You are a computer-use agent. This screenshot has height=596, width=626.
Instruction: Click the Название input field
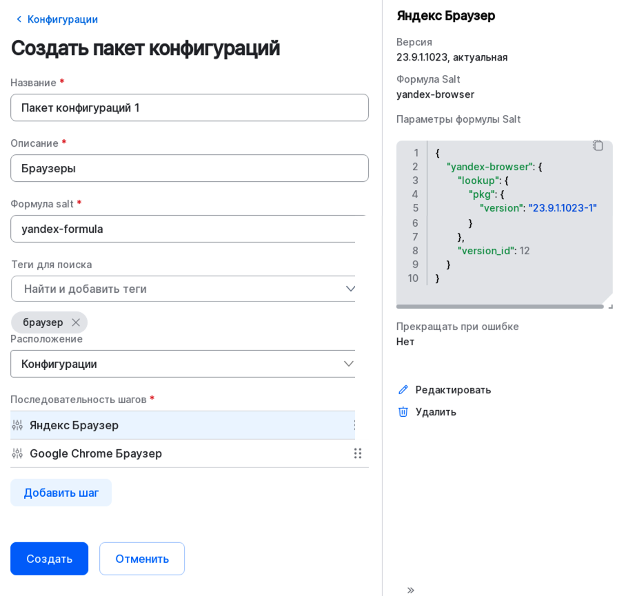tap(190, 107)
